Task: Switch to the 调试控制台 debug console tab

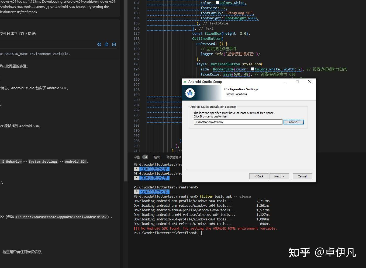Action: (174, 157)
